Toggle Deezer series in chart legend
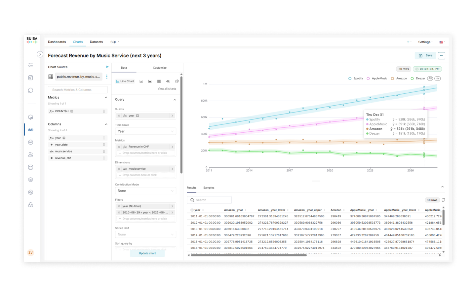Image resolution: width=476 pixels, height=297 pixels. (418, 79)
